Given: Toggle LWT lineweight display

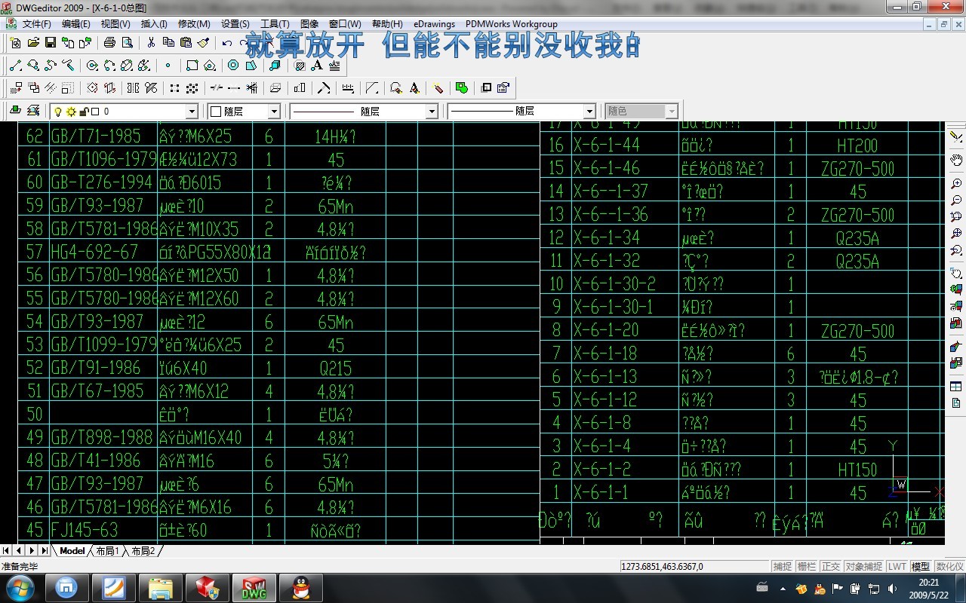Looking at the screenshot, I should [x=897, y=567].
